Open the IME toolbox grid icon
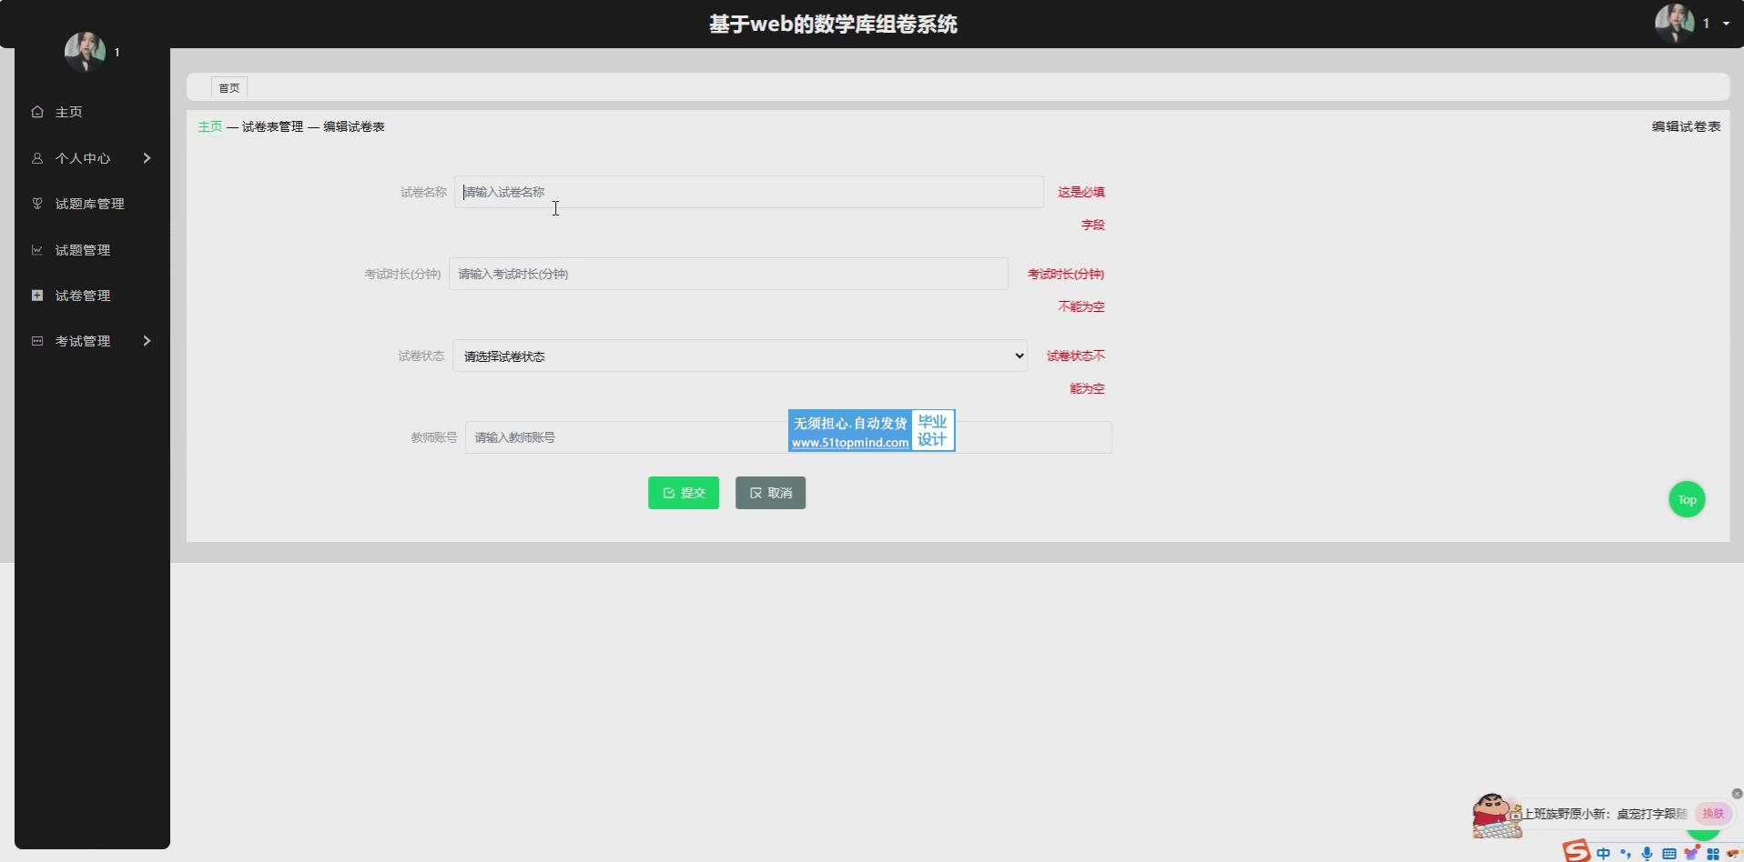The width and height of the screenshot is (1744, 862). point(1713,853)
